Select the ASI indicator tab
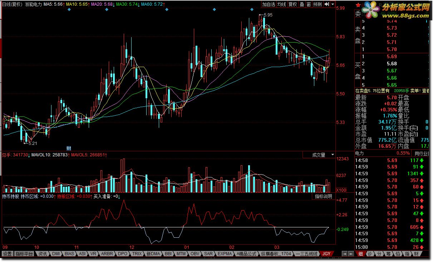Image resolution: width=433 pixels, height=262 pixels. point(82,254)
